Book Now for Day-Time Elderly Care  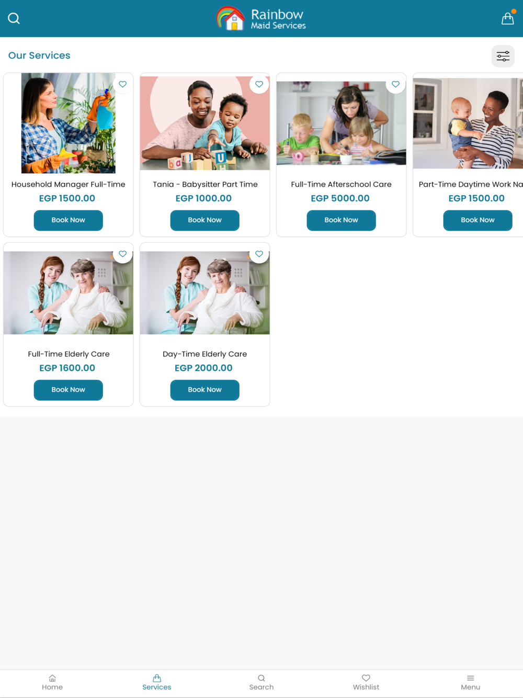tap(204, 390)
